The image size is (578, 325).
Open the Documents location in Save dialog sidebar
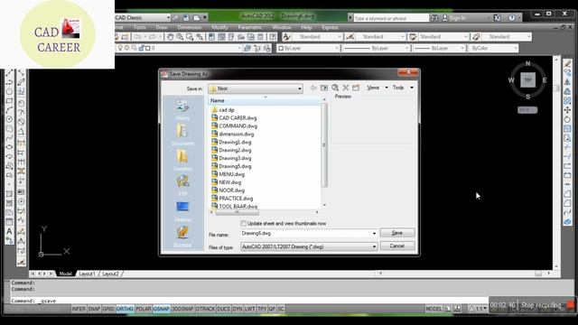(182, 135)
